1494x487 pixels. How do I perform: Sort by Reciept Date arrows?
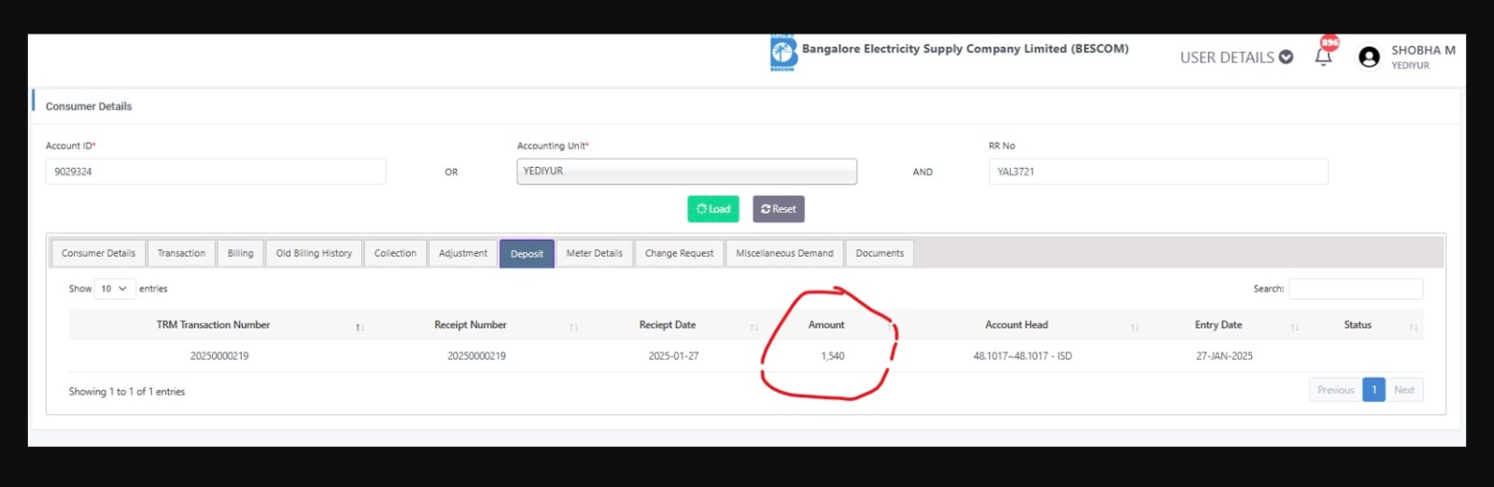(x=754, y=327)
